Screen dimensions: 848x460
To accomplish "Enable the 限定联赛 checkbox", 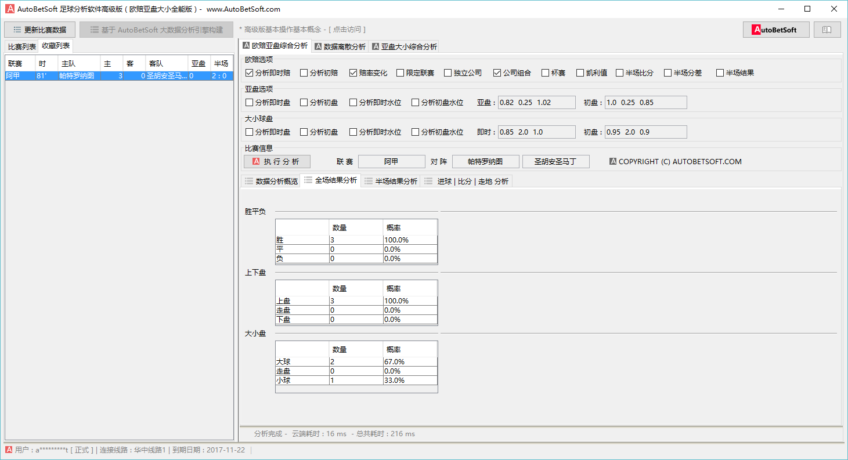I will pyautogui.click(x=400, y=73).
